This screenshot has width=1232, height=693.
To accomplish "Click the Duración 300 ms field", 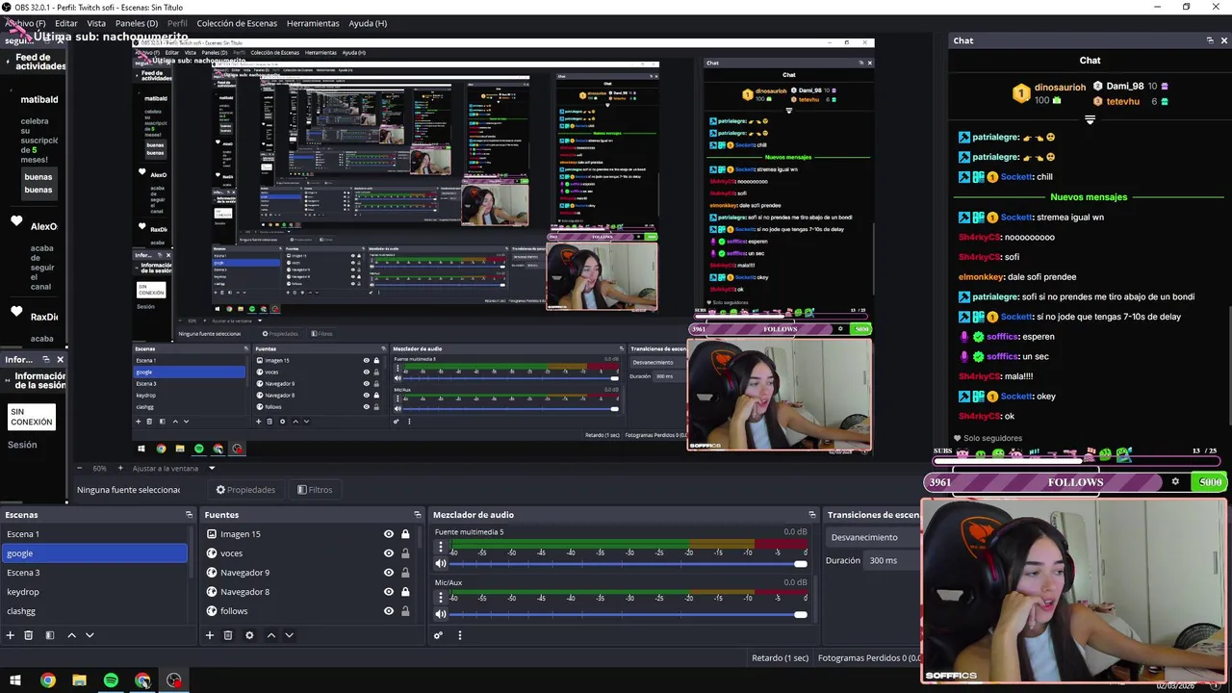I will point(892,560).
